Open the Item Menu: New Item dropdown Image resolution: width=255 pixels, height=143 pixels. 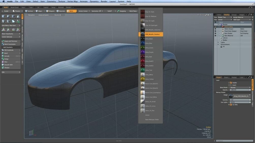coord(11,26)
